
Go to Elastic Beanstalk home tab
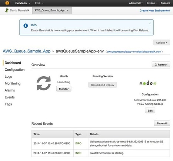click(x=17, y=10)
